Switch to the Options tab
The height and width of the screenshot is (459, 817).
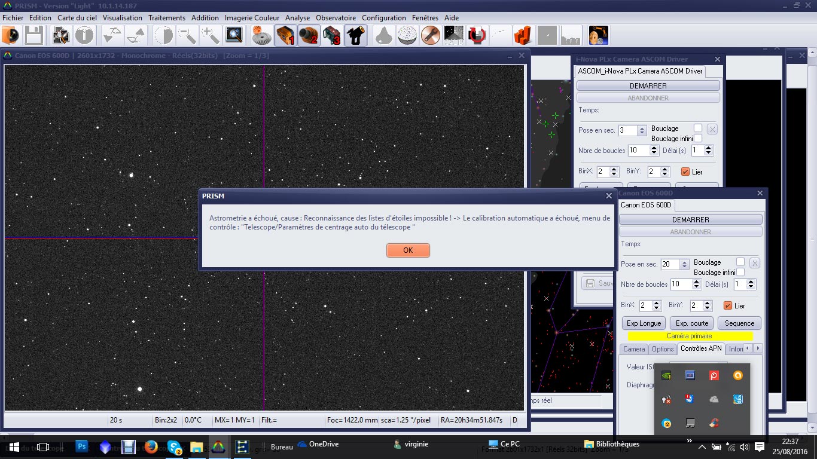tap(662, 349)
